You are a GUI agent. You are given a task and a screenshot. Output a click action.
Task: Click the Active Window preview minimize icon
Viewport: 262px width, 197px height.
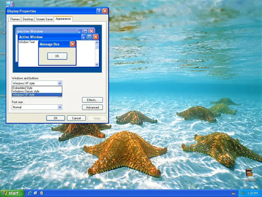84,37
